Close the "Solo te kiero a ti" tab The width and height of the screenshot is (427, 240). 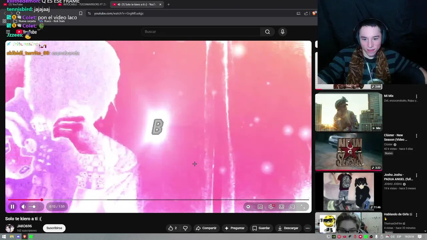coord(160,4)
